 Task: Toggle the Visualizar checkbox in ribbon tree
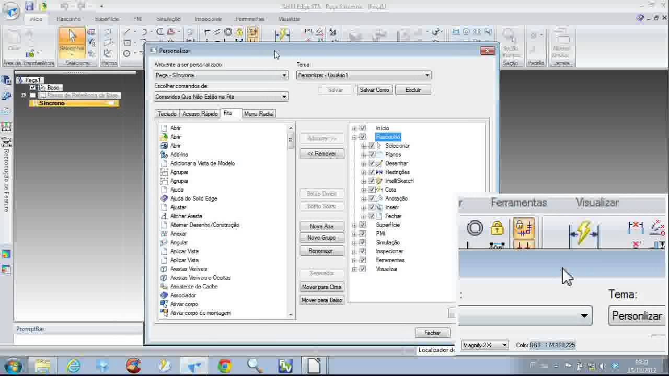[x=363, y=269]
